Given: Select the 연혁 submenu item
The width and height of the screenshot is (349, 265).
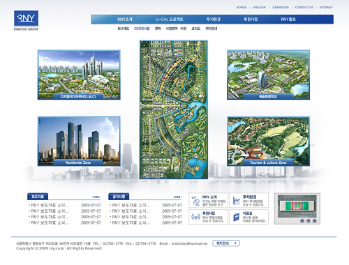Looking at the screenshot, I should pyautogui.click(x=158, y=29).
